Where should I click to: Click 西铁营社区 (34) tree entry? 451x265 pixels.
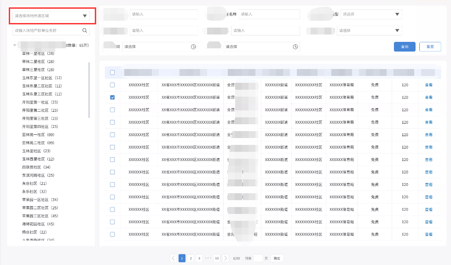point(36,167)
